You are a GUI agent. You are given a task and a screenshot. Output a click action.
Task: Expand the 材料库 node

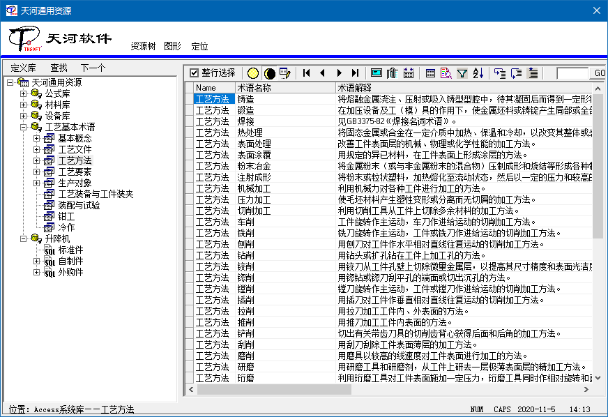point(23,105)
